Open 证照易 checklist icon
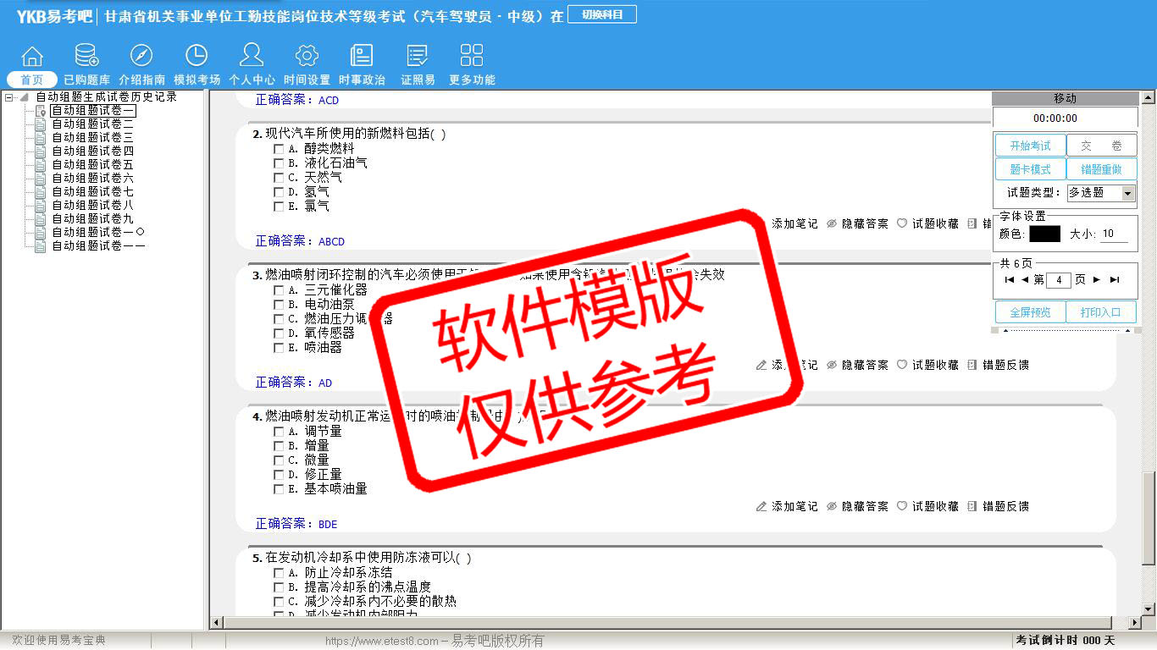Screen dimensions: 1157x650 pos(418,57)
